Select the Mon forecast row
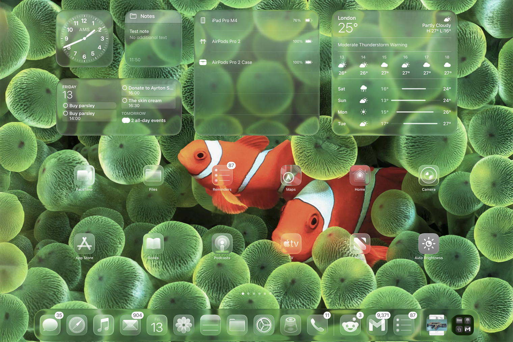Screen dimensions: 513x342 click(x=394, y=112)
